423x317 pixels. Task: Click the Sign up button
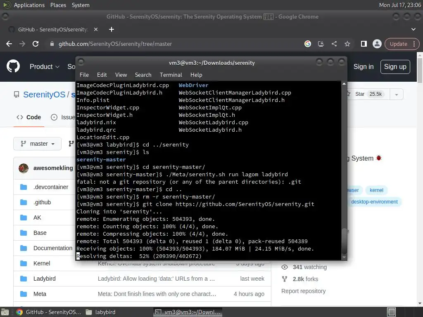coord(395,66)
